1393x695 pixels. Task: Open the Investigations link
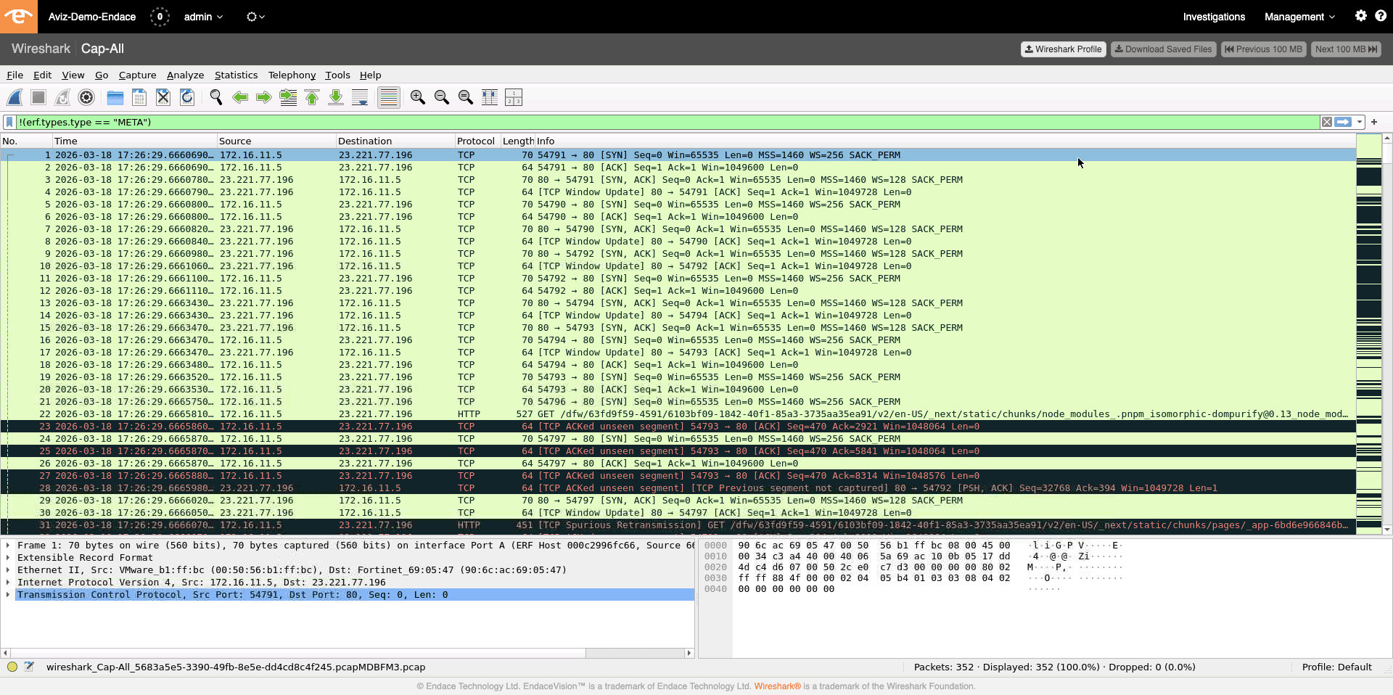(1214, 17)
